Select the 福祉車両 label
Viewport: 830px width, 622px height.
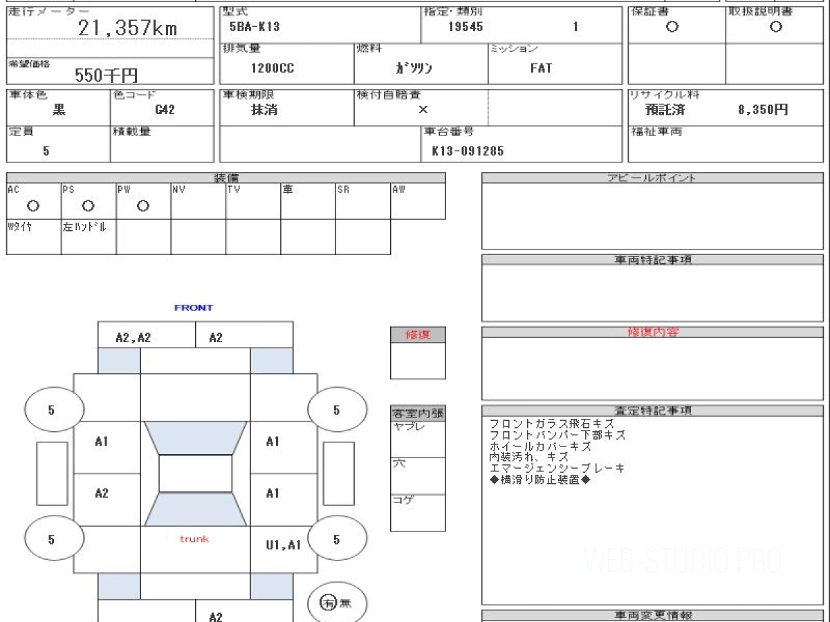(x=656, y=131)
